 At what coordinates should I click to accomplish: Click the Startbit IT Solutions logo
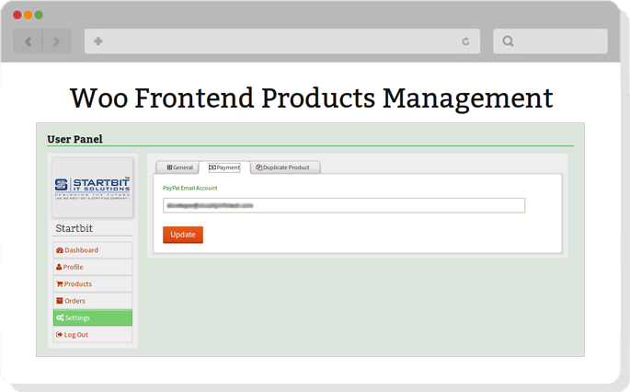[92, 187]
